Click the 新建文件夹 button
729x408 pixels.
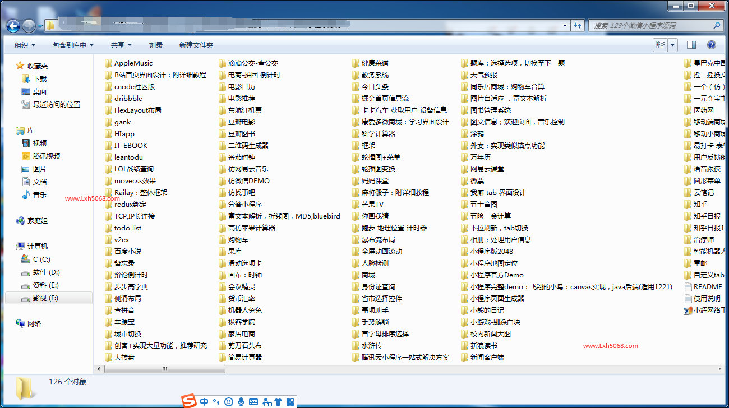(196, 45)
